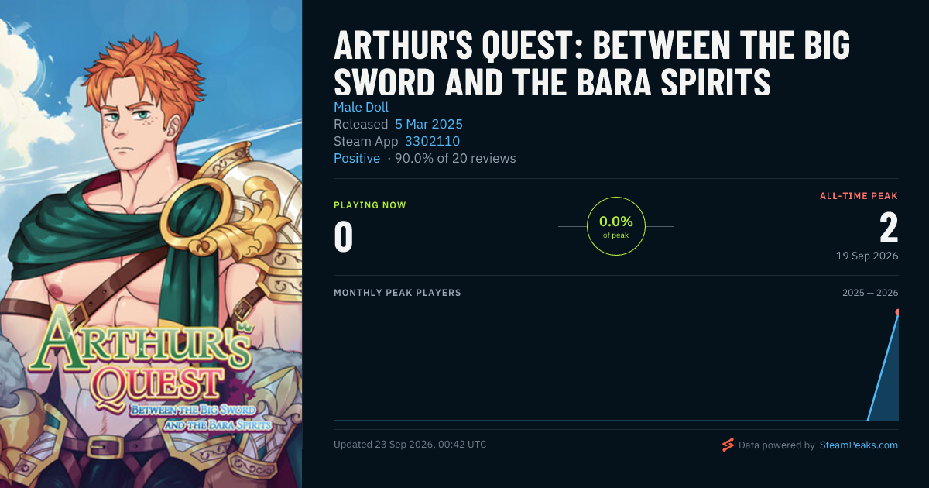Click the SteamPeaks logo icon
929x488 pixels.
tap(727, 445)
